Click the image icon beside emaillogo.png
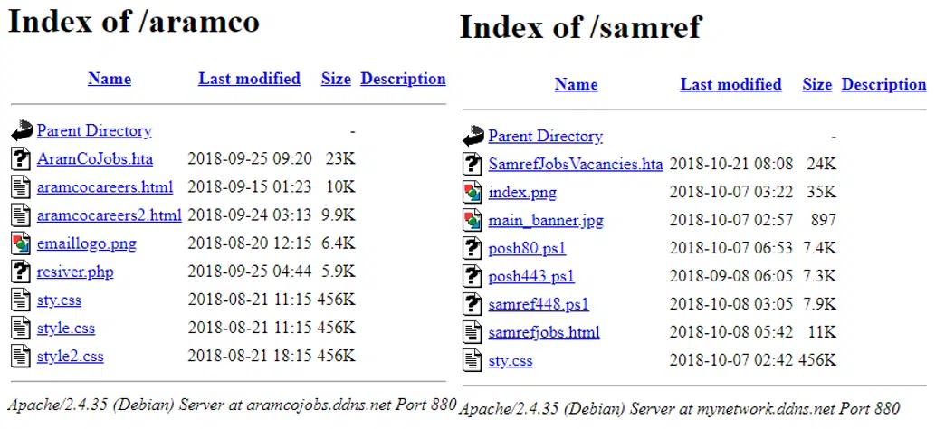945x429 pixels. tap(21, 243)
